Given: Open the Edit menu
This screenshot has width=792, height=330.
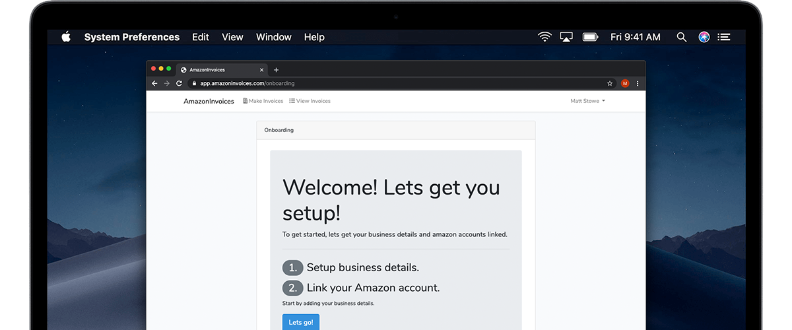Looking at the screenshot, I should point(201,37).
